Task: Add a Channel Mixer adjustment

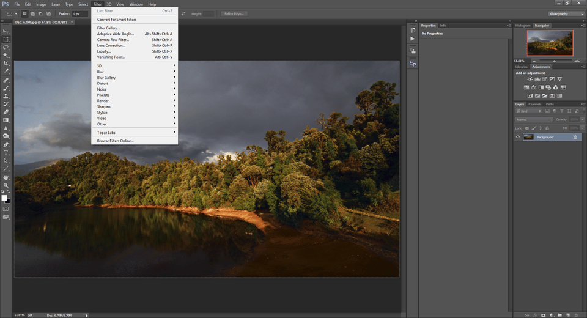Action: pyautogui.click(x=556, y=87)
